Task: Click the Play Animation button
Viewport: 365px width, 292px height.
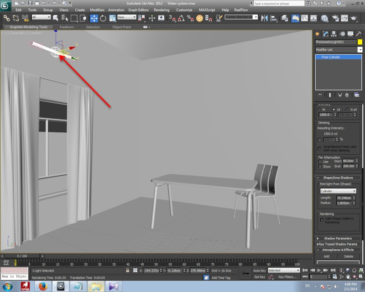Action: tap(319, 271)
